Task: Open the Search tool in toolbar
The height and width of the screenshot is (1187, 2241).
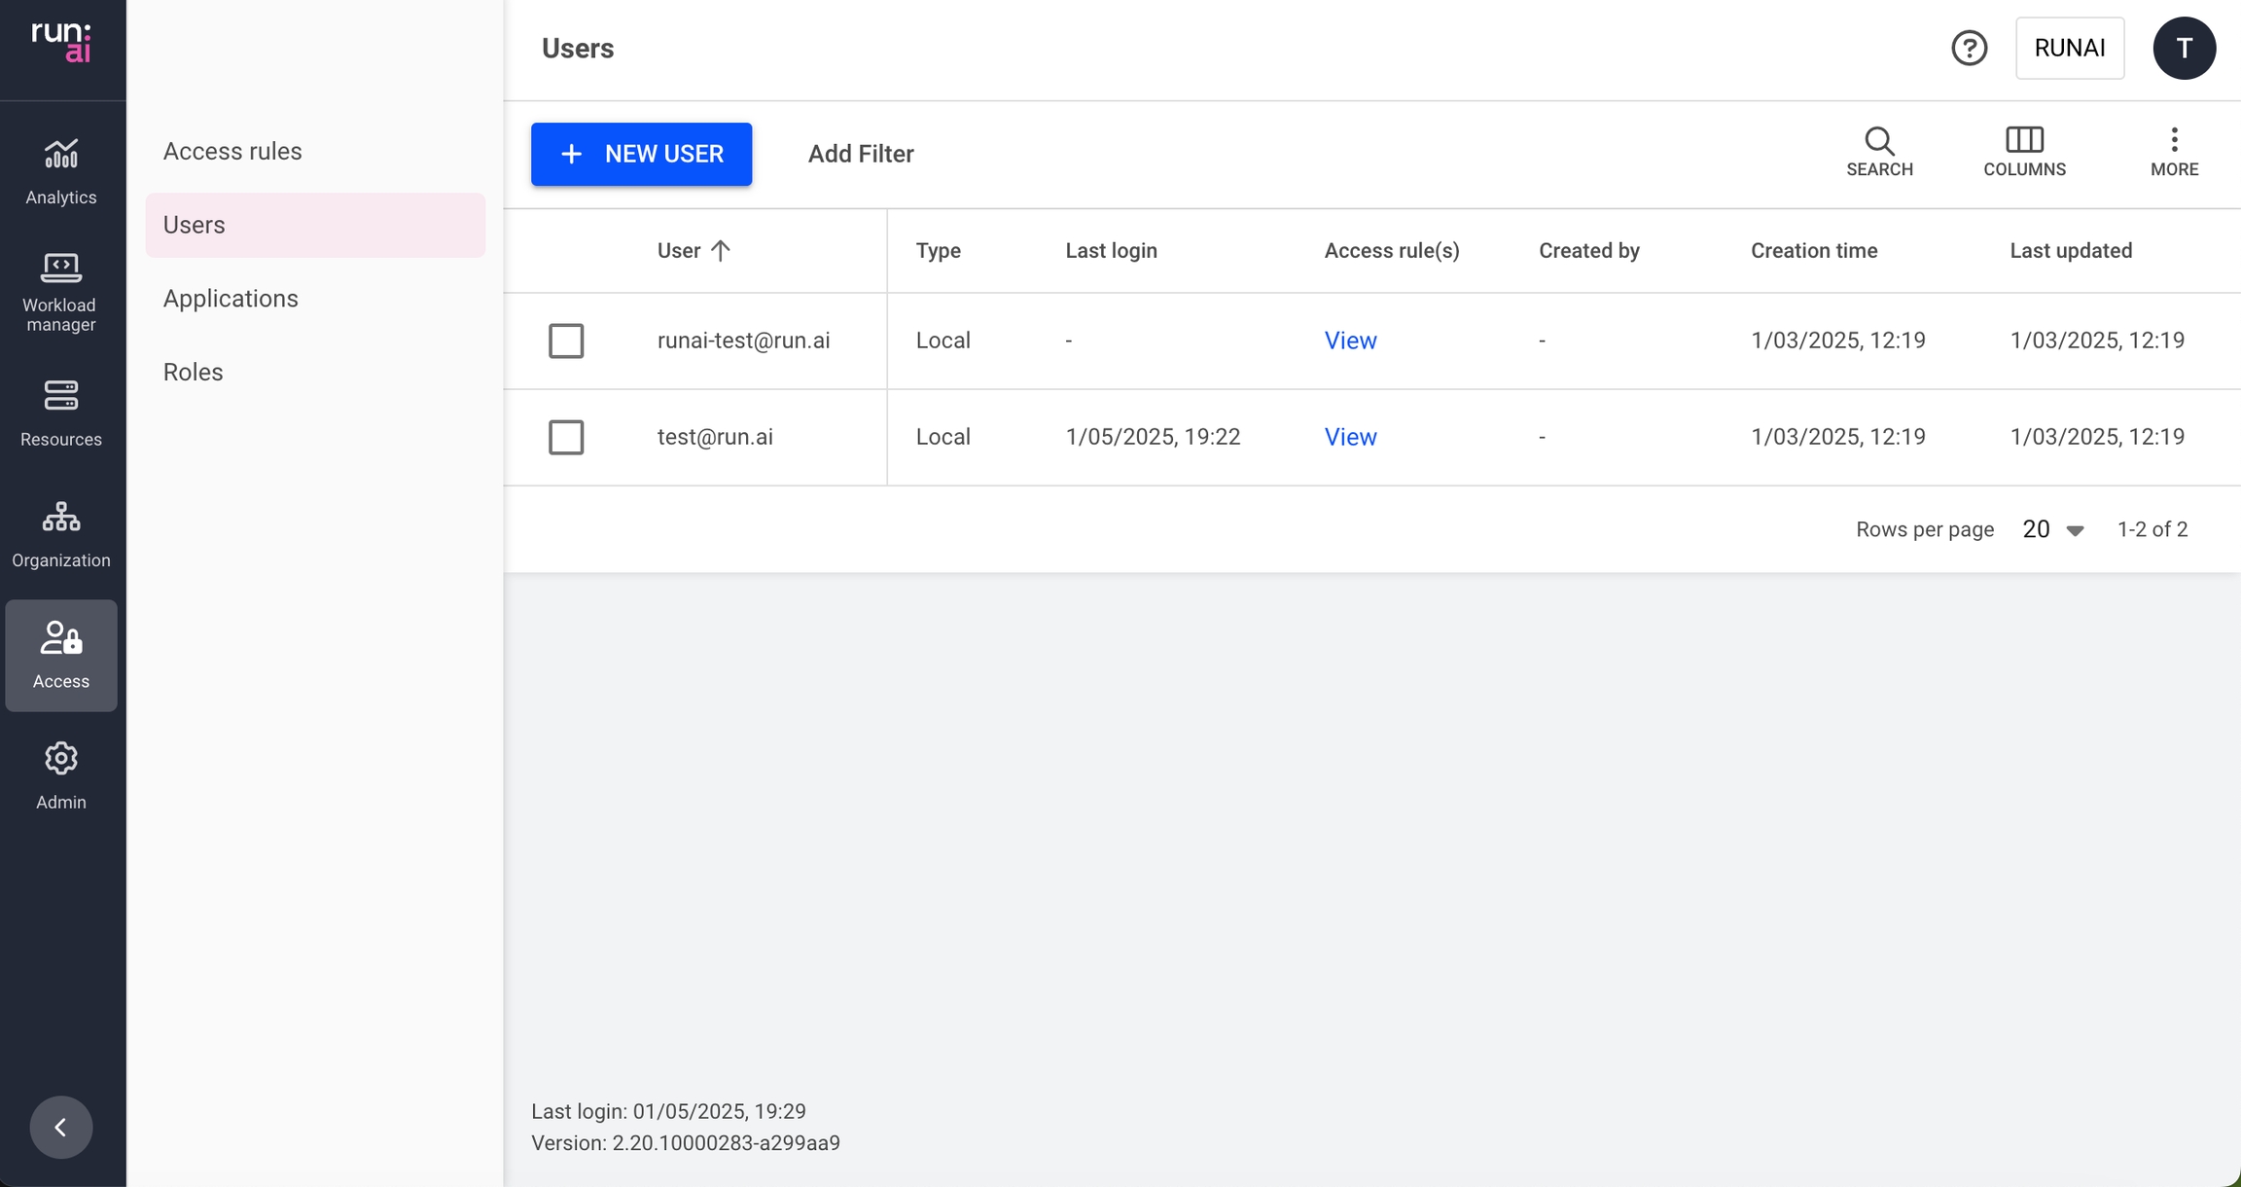Action: coord(1879,152)
